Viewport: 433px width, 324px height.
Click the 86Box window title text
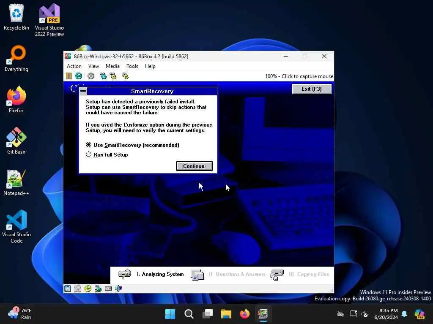(x=131, y=56)
